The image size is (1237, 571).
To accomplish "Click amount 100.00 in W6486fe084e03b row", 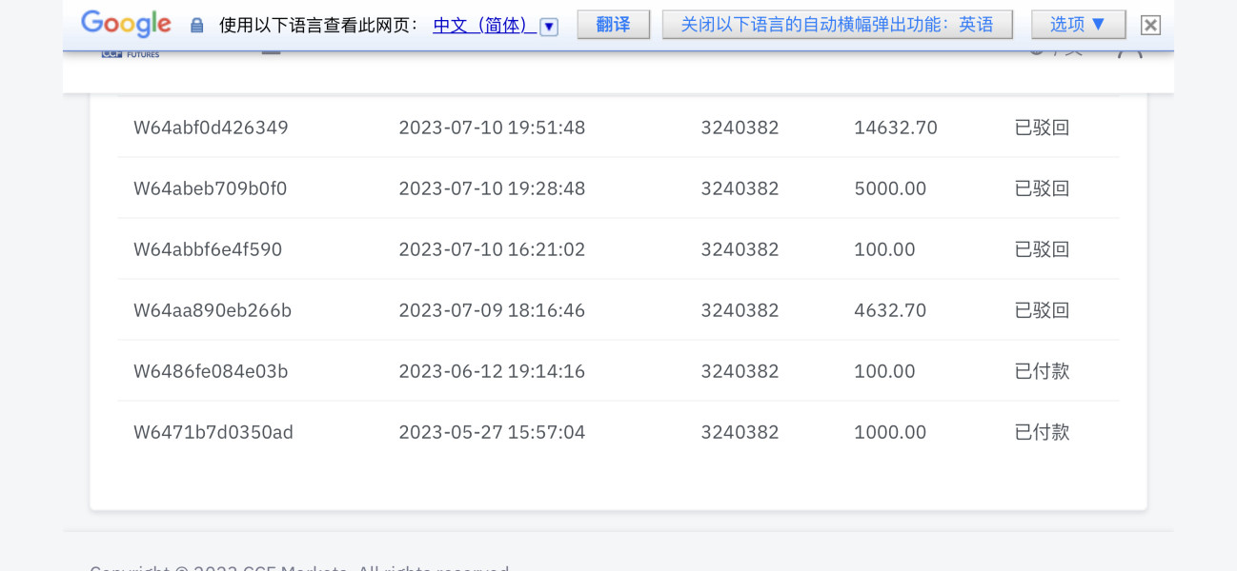I will [x=884, y=371].
